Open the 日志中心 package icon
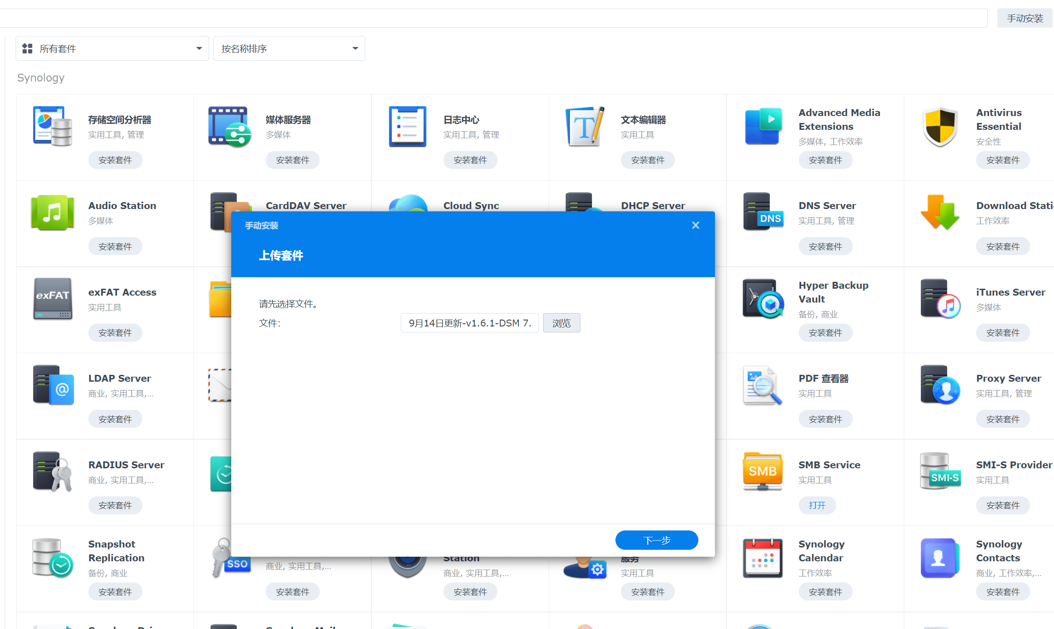This screenshot has width=1054, height=629. pos(408,126)
